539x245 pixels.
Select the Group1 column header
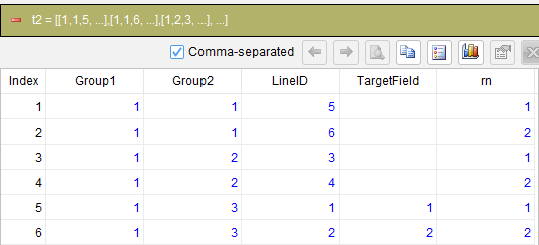click(95, 81)
